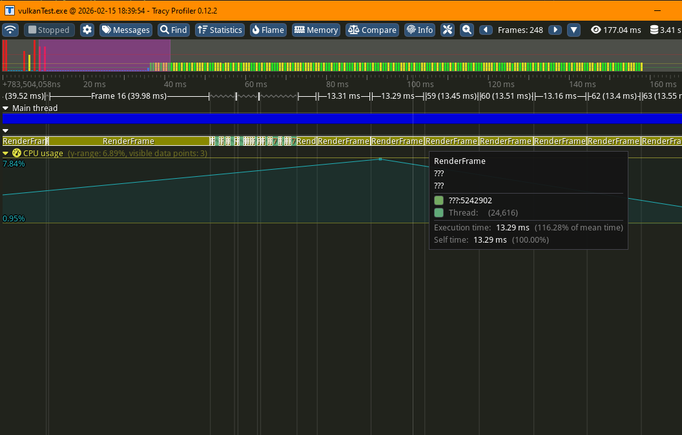The height and width of the screenshot is (435, 682).
Task: Select the 13.16 ms frame marker
Action: pos(560,96)
